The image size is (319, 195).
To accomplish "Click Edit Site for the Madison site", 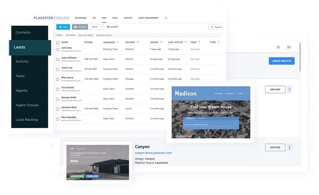I will point(275,90).
